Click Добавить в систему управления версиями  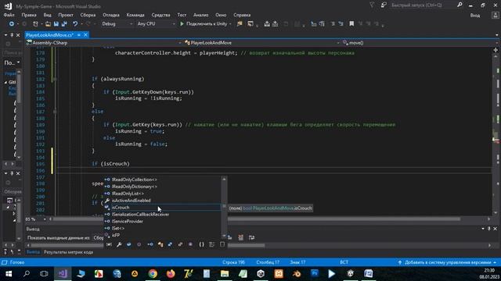tap(447, 262)
